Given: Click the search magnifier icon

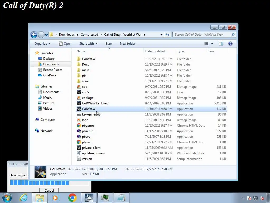Looking at the screenshot, I should tap(233, 35).
